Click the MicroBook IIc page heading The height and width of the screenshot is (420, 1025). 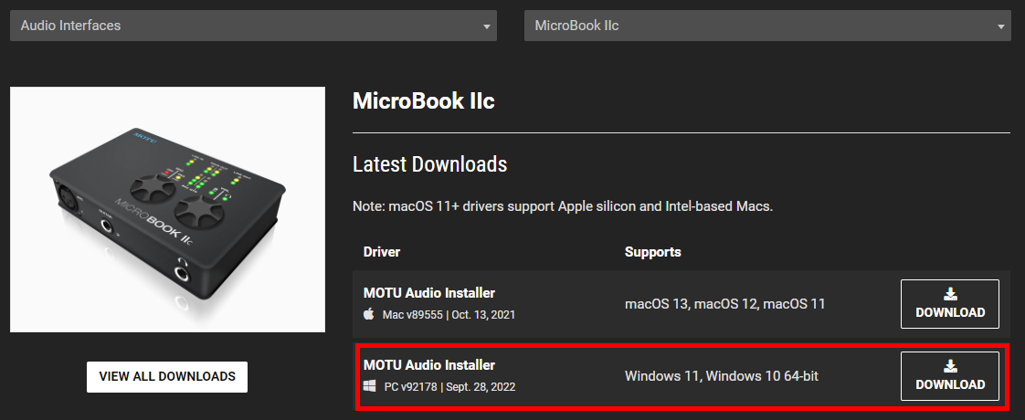(x=424, y=101)
